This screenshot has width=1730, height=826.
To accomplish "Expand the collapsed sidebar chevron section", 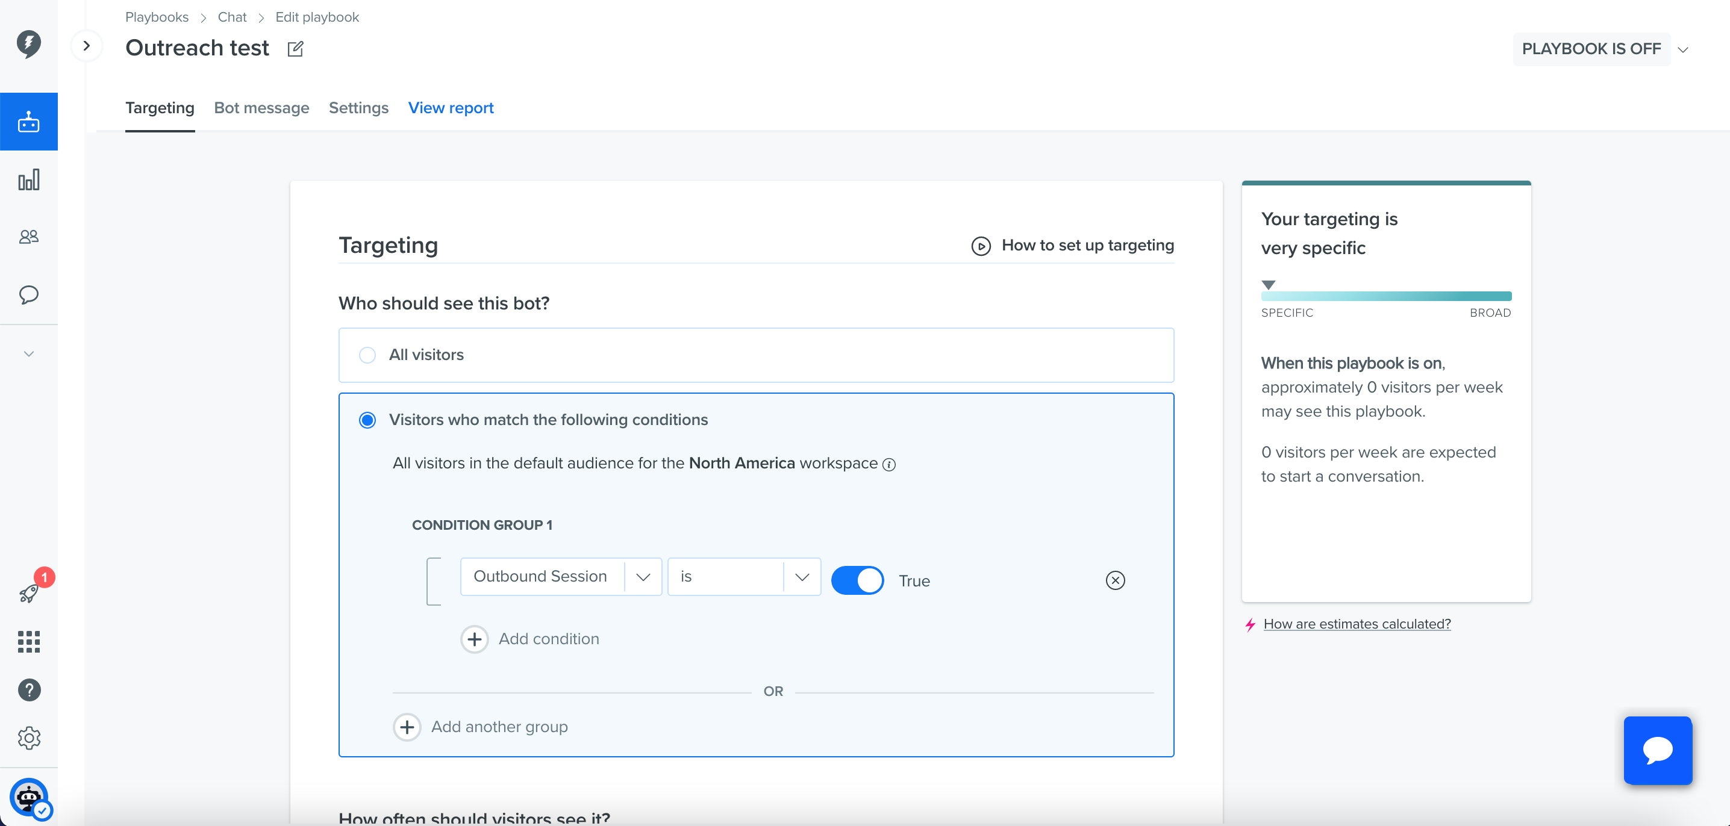I will [x=29, y=353].
